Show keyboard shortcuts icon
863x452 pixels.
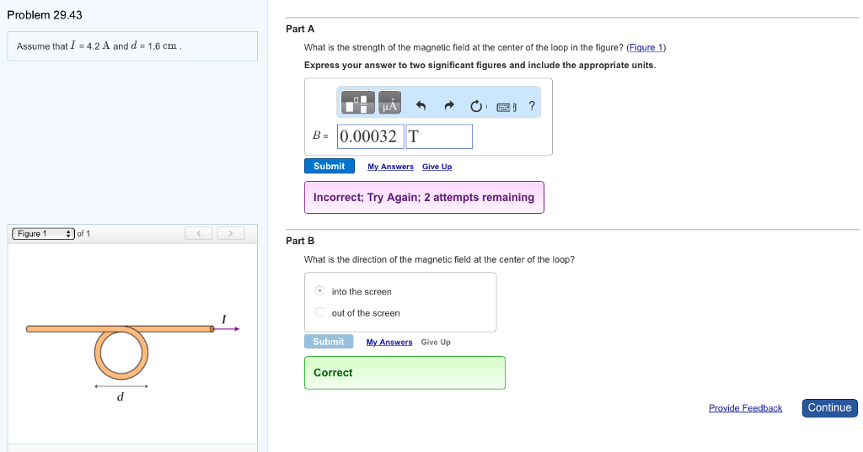click(x=506, y=107)
